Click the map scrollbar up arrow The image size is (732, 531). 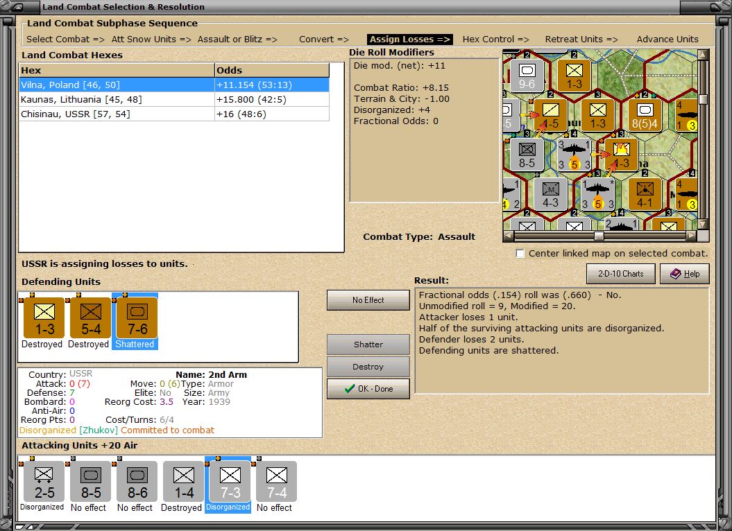[703, 55]
